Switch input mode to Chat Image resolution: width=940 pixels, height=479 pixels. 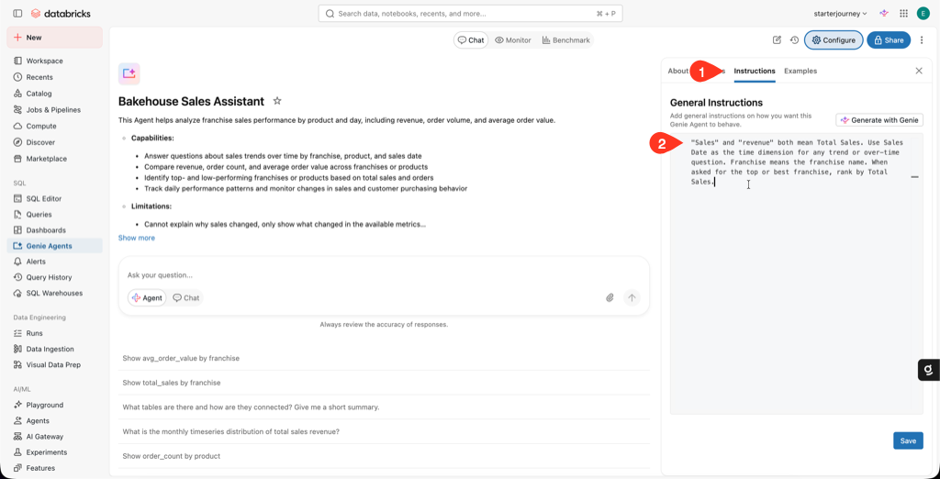coord(185,297)
